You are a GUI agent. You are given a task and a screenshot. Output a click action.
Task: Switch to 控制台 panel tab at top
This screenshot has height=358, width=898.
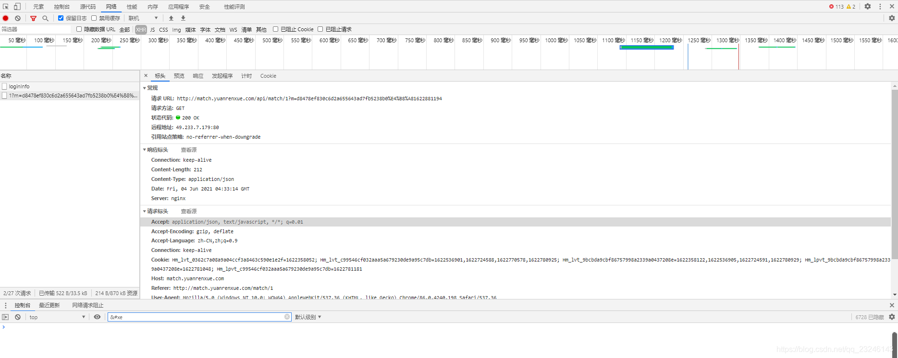62,7
